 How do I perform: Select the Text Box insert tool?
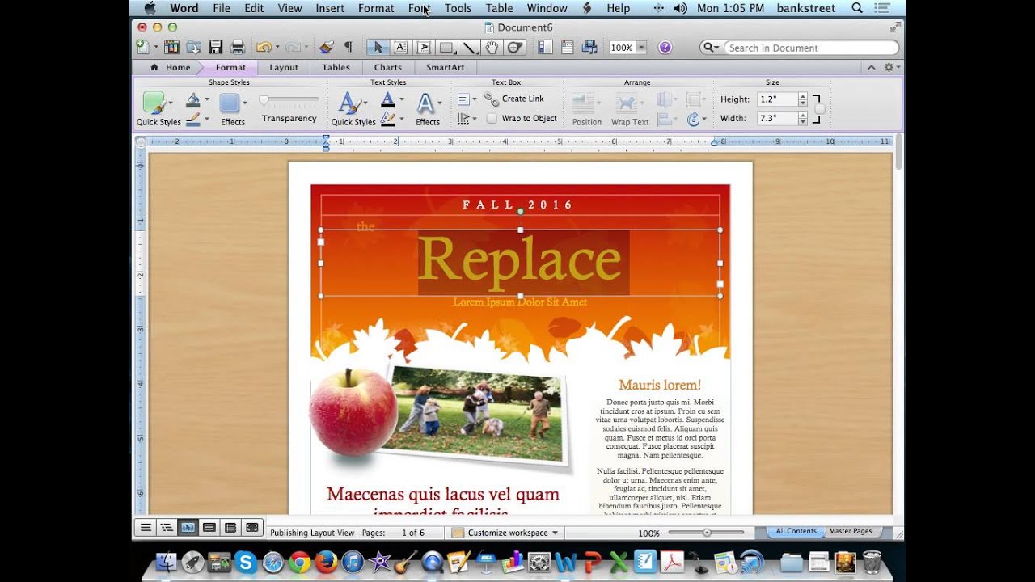(x=401, y=47)
